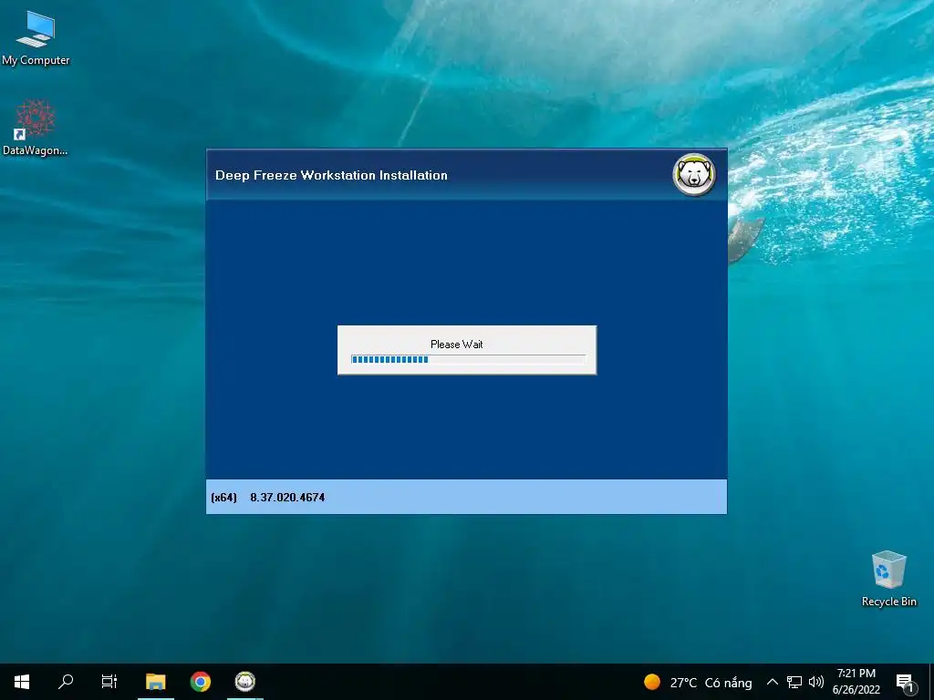Click the 'Please Wait' label
This screenshot has width=934, height=700.
[x=457, y=344]
